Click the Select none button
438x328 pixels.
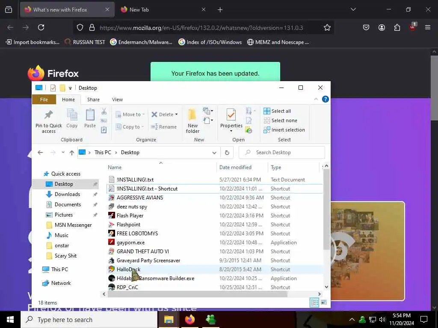280,120
